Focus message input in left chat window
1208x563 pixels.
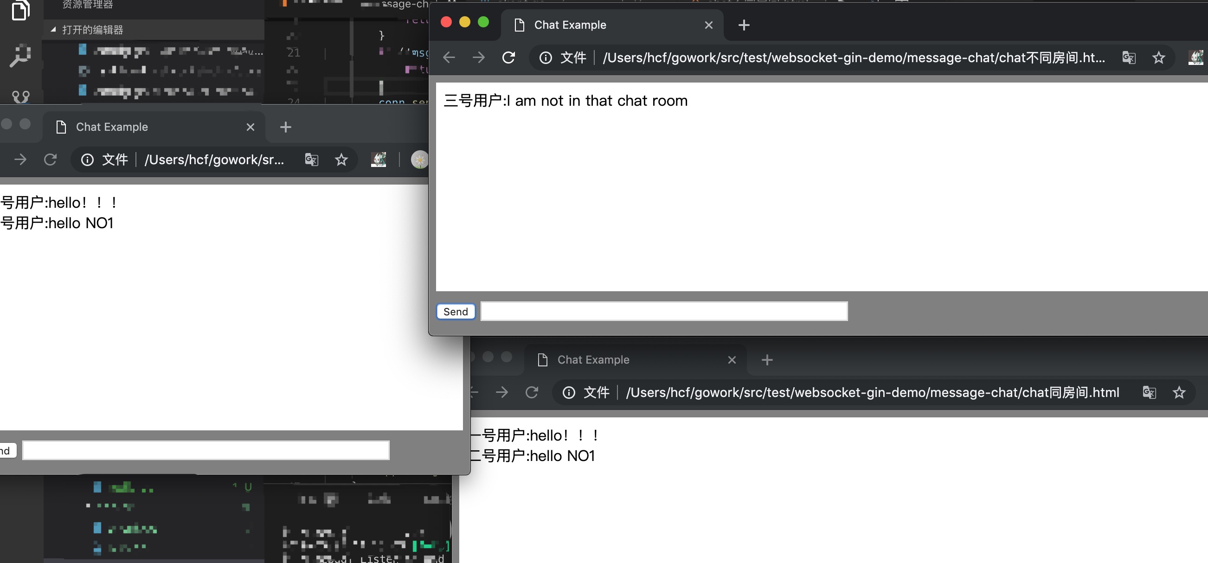(x=206, y=450)
